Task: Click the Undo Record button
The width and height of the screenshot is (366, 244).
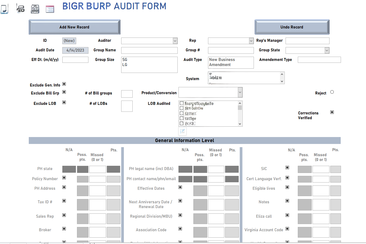Action: click(292, 27)
